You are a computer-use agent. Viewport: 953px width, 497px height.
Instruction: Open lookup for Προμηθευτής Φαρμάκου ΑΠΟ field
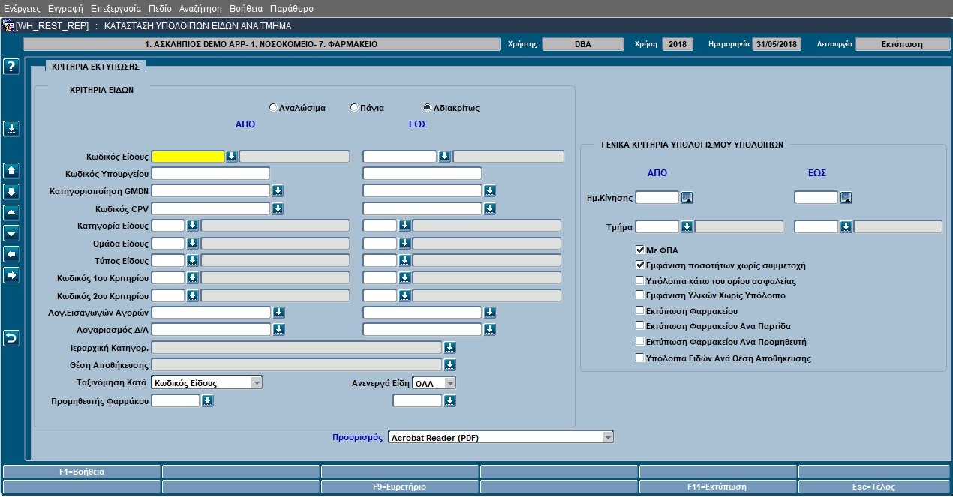tap(208, 401)
